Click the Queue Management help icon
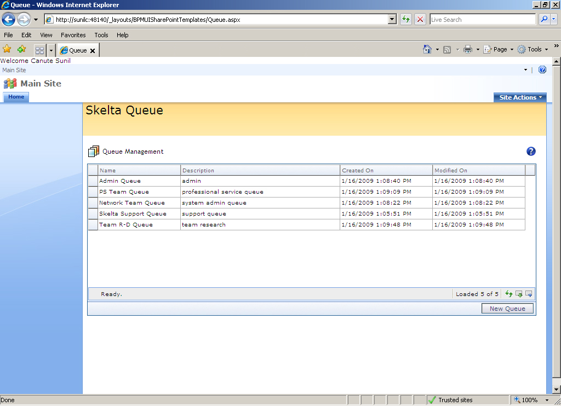Screen dimensions: 561x406 [x=530, y=152]
